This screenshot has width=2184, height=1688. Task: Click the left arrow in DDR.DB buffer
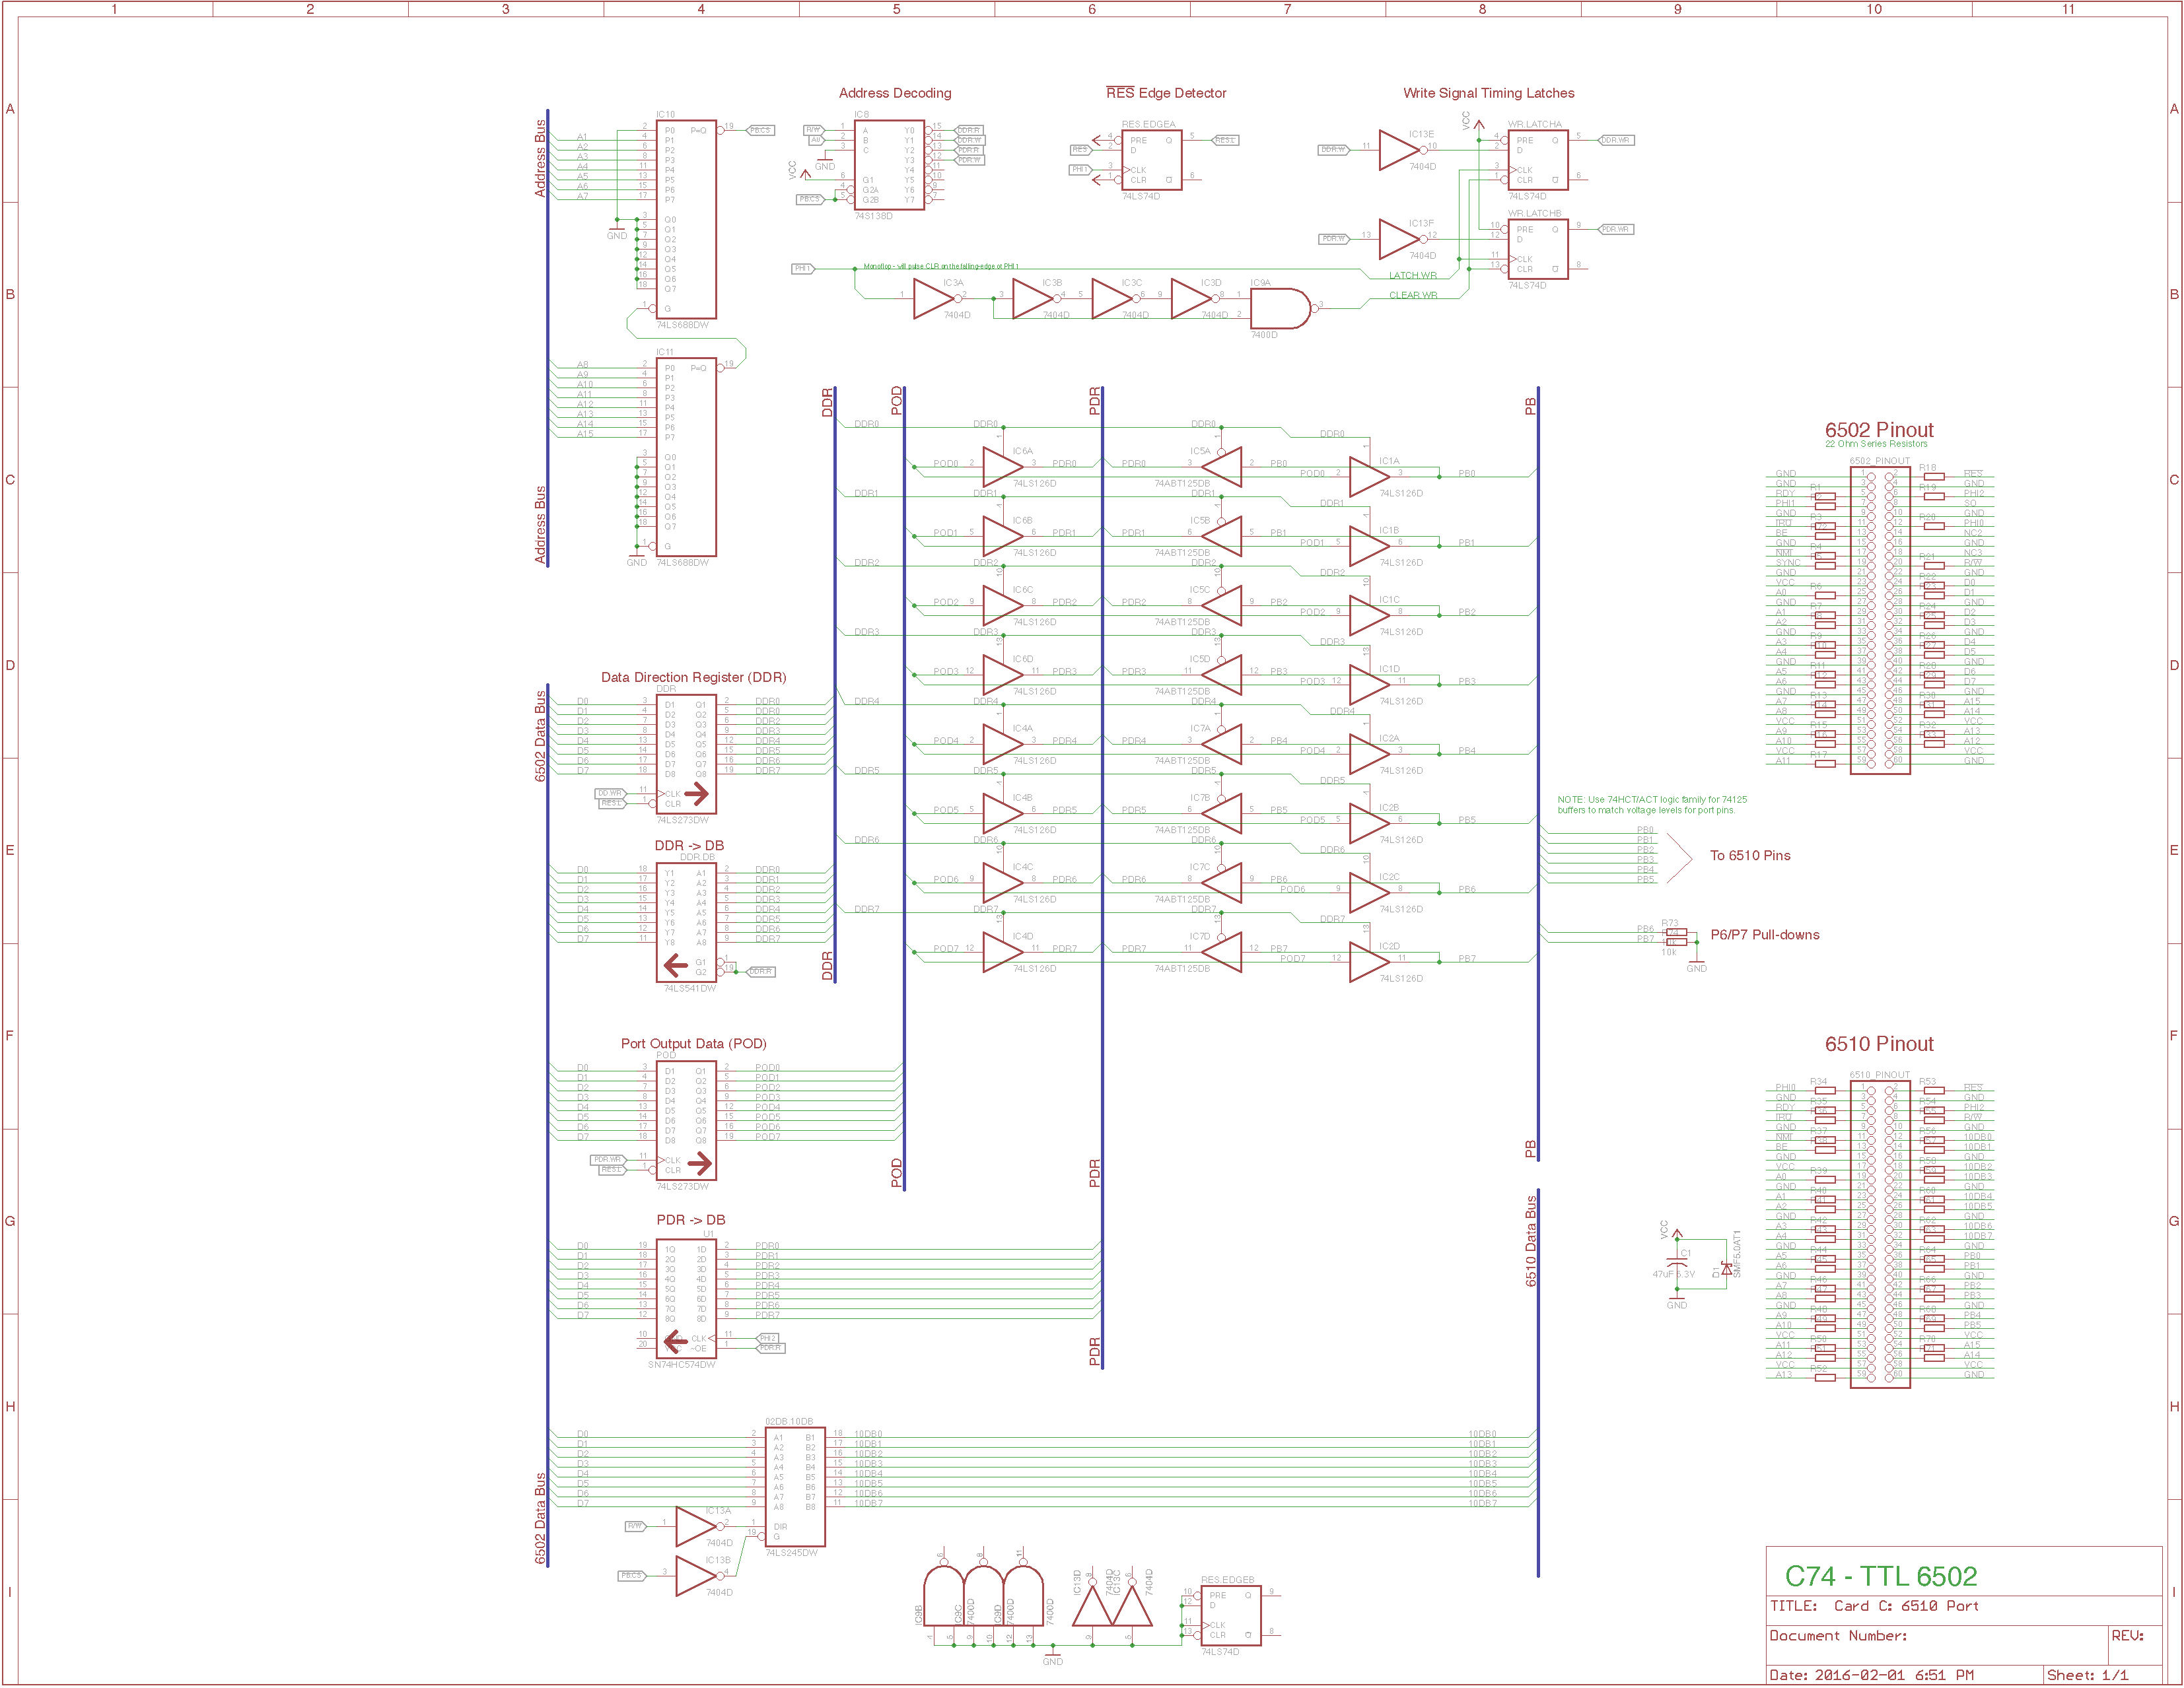(676, 964)
